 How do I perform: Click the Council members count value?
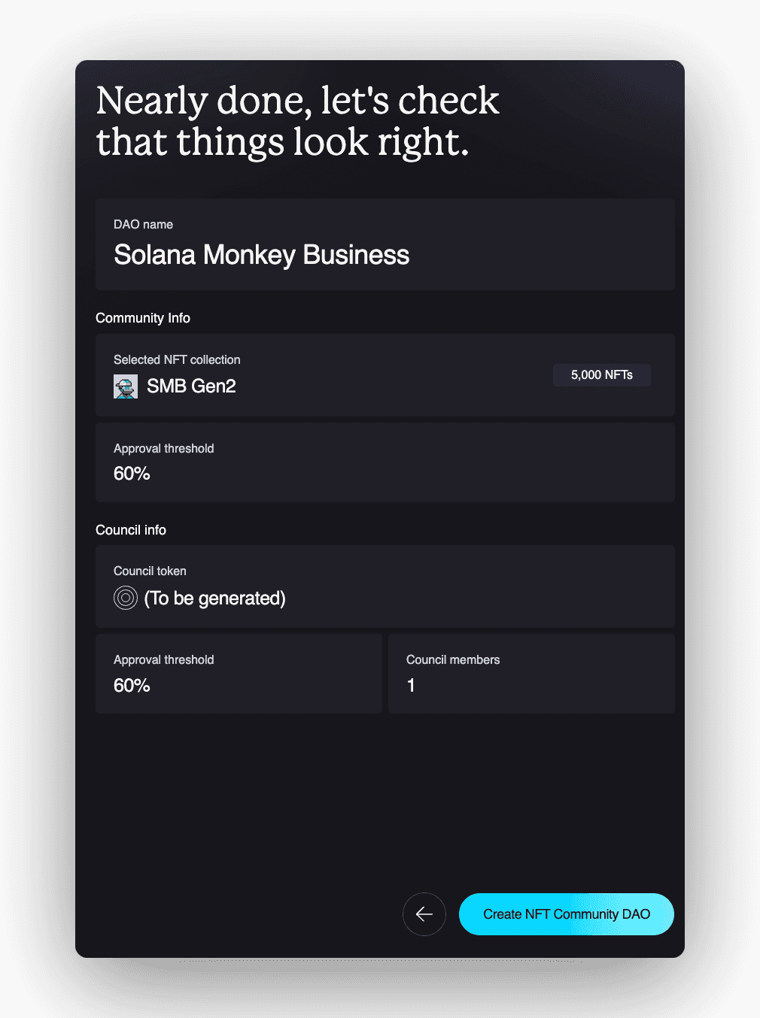(x=411, y=686)
